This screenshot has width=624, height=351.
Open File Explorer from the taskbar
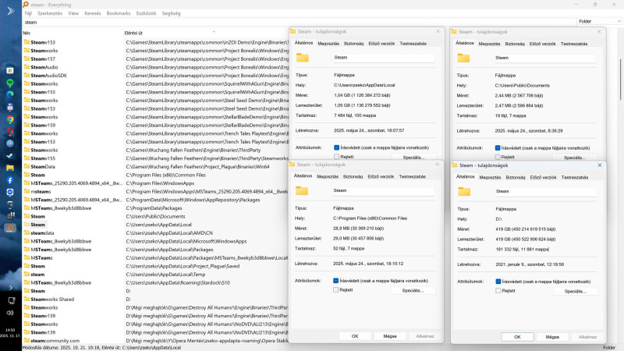click(10, 168)
